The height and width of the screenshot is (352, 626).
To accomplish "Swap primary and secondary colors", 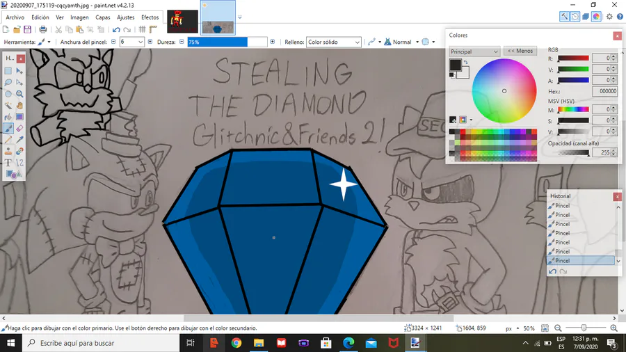I will coord(465,62).
